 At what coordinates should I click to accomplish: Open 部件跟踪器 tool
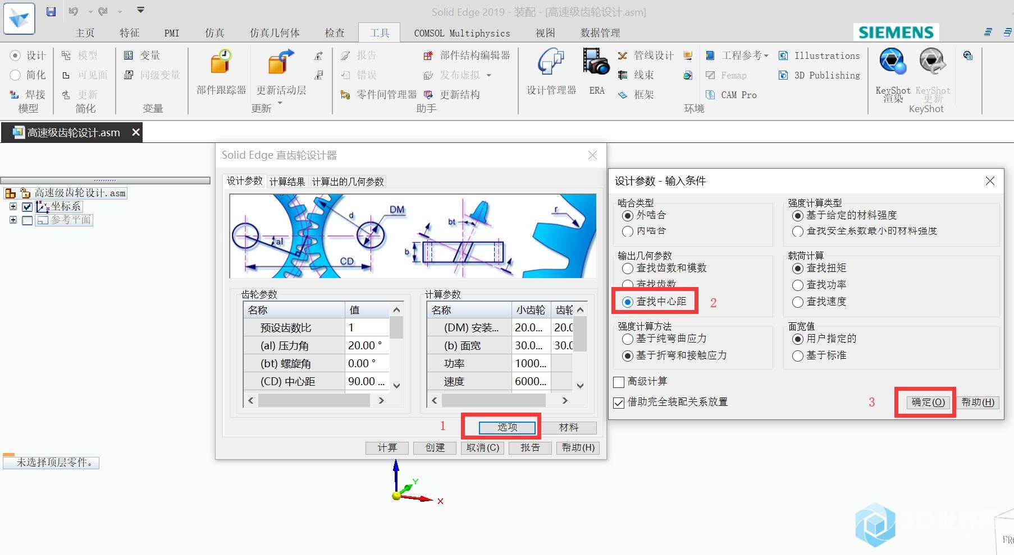(x=221, y=72)
